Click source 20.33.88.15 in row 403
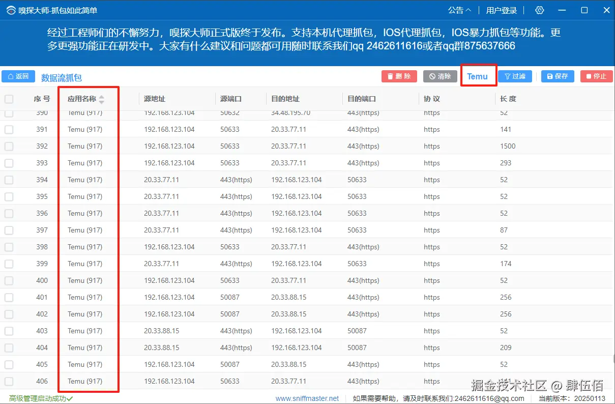This screenshot has width=615, height=404. (x=162, y=331)
